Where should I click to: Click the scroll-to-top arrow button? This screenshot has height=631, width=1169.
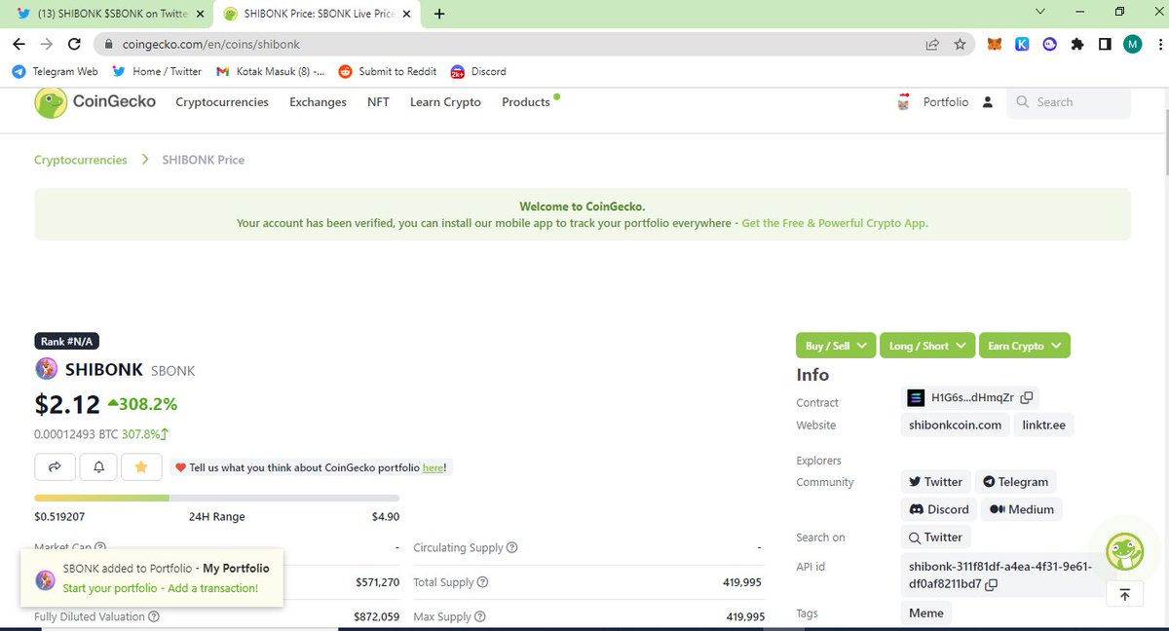click(1124, 594)
